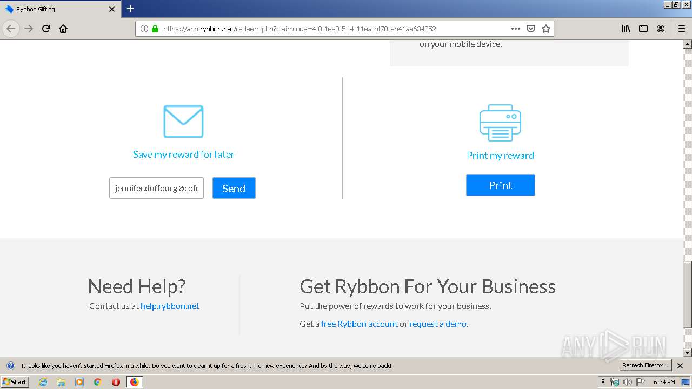Screen dimensions: 692x389
Task: Click the Send button
Action: coord(234,188)
